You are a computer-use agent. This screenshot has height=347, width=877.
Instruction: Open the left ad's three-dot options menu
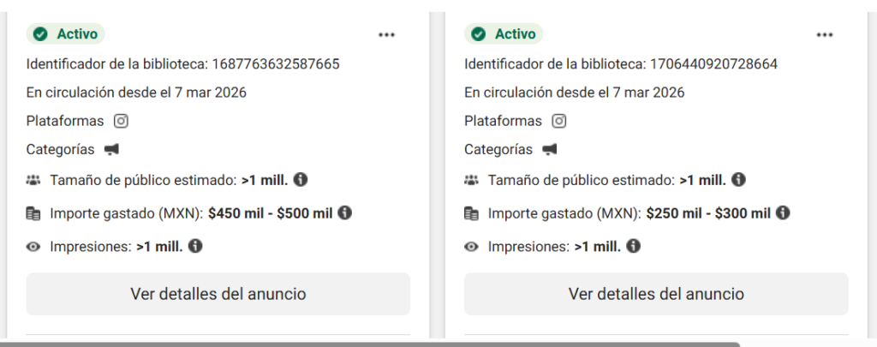pyautogui.click(x=387, y=35)
